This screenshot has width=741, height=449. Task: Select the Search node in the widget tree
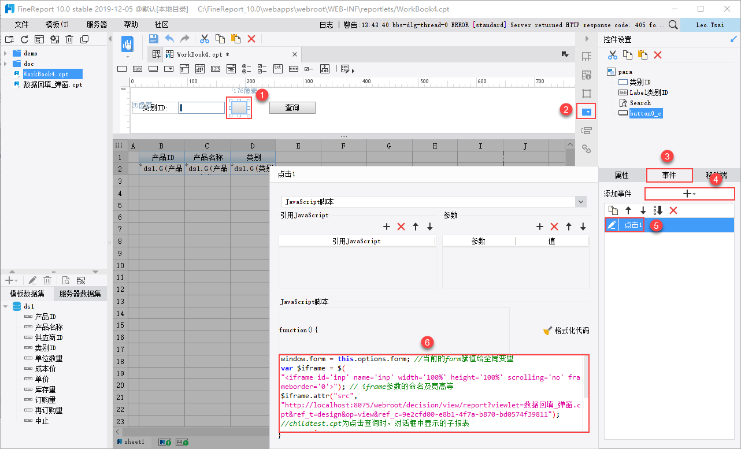coord(640,103)
